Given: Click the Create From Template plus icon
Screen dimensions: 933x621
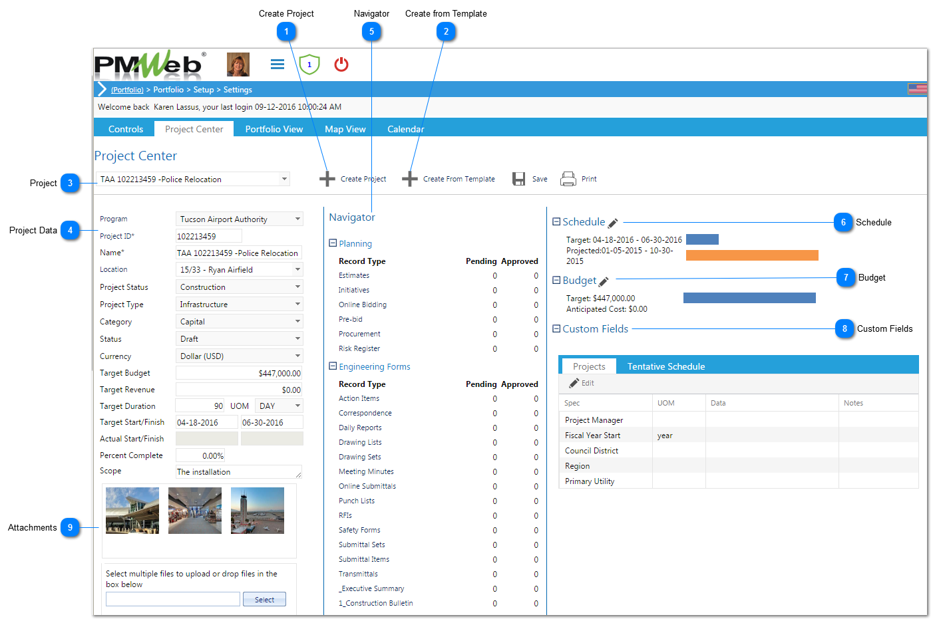Looking at the screenshot, I should [410, 179].
